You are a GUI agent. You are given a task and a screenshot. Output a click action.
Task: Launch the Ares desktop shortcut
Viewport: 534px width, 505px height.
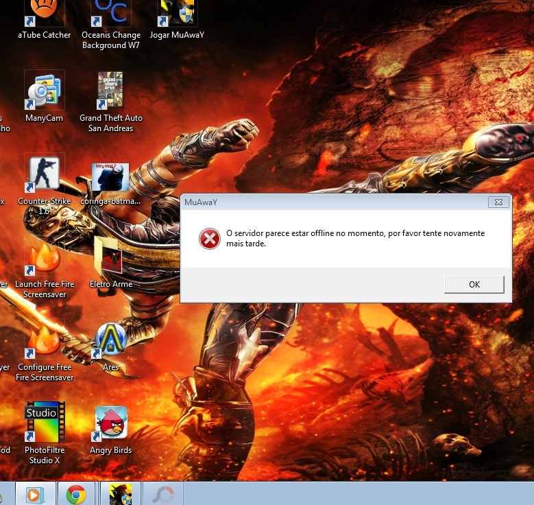tap(110, 340)
